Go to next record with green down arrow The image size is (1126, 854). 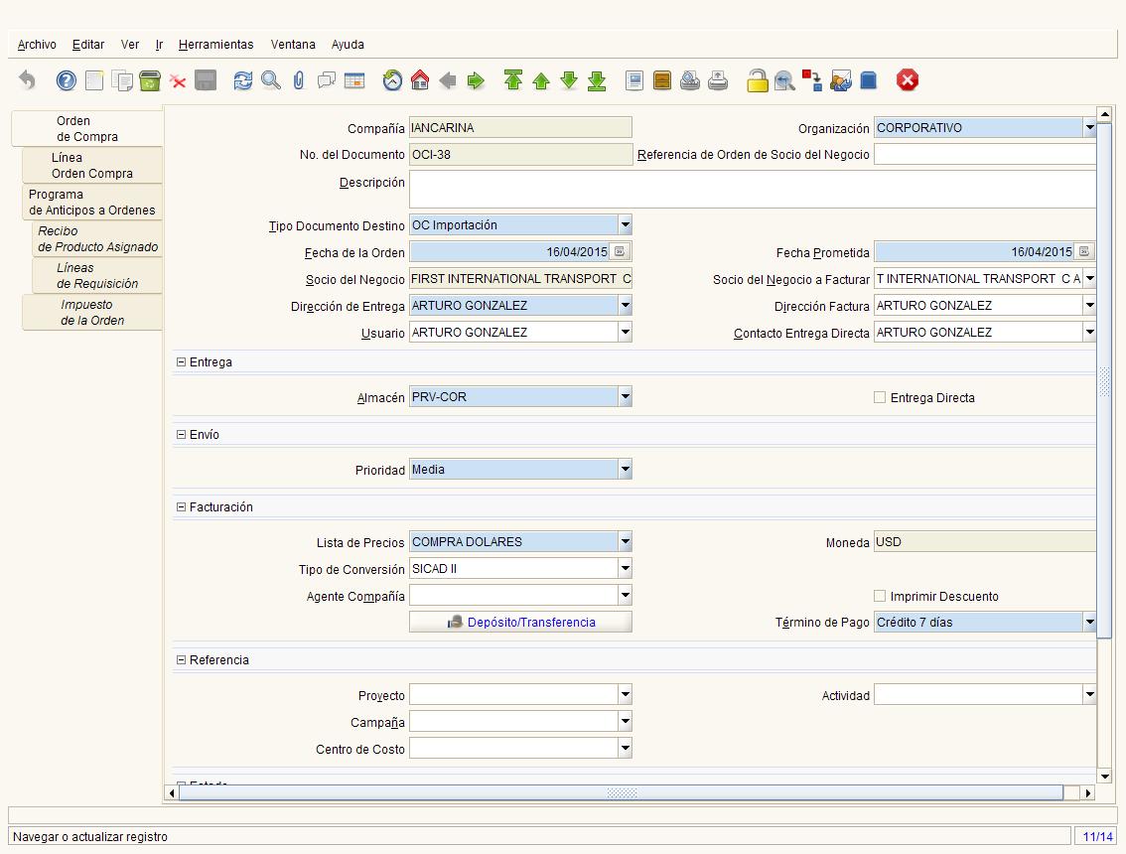click(x=569, y=80)
